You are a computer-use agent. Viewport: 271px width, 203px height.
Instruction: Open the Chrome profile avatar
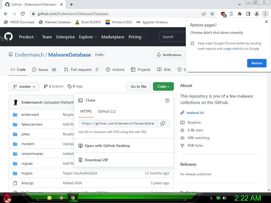(x=257, y=14)
